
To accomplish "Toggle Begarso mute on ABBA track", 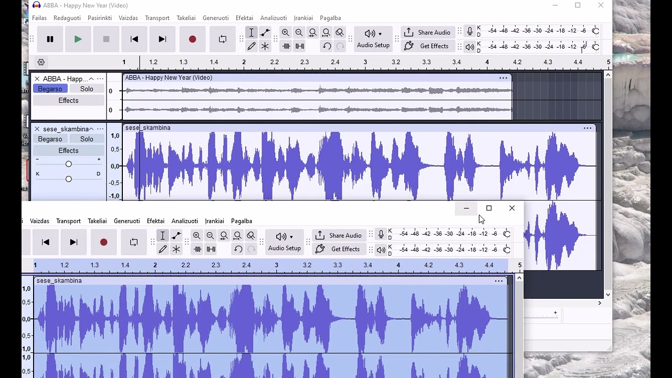I will coord(50,89).
